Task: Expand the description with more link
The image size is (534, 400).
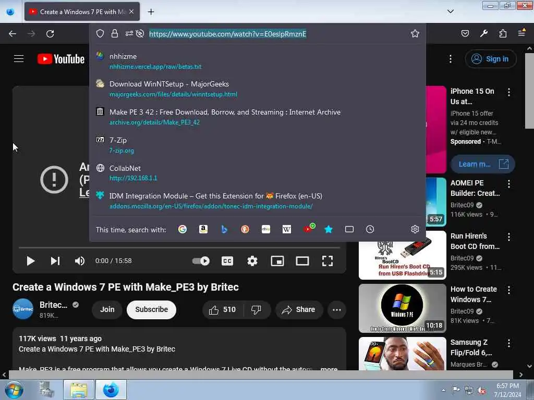Action: 329,368
